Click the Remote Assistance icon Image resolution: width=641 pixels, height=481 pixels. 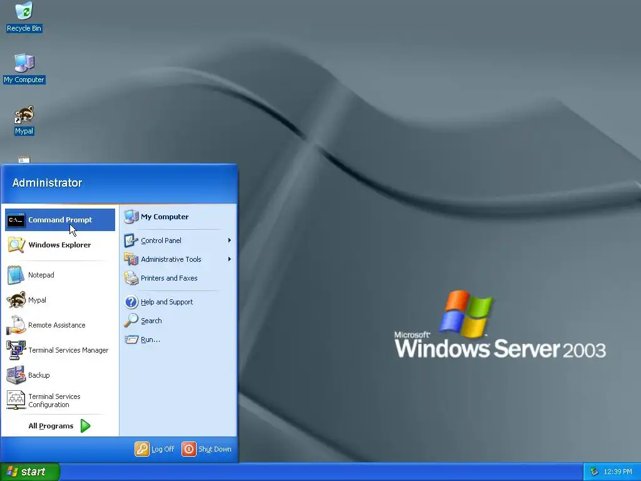[16, 325]
